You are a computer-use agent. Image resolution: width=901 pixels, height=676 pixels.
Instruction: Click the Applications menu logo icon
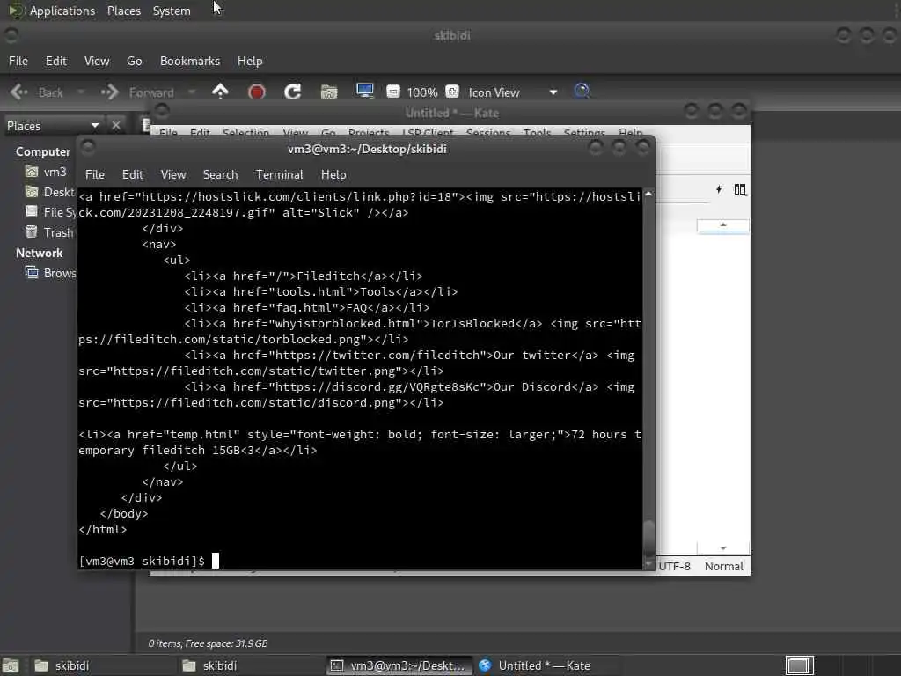click(x=16, y=11)
